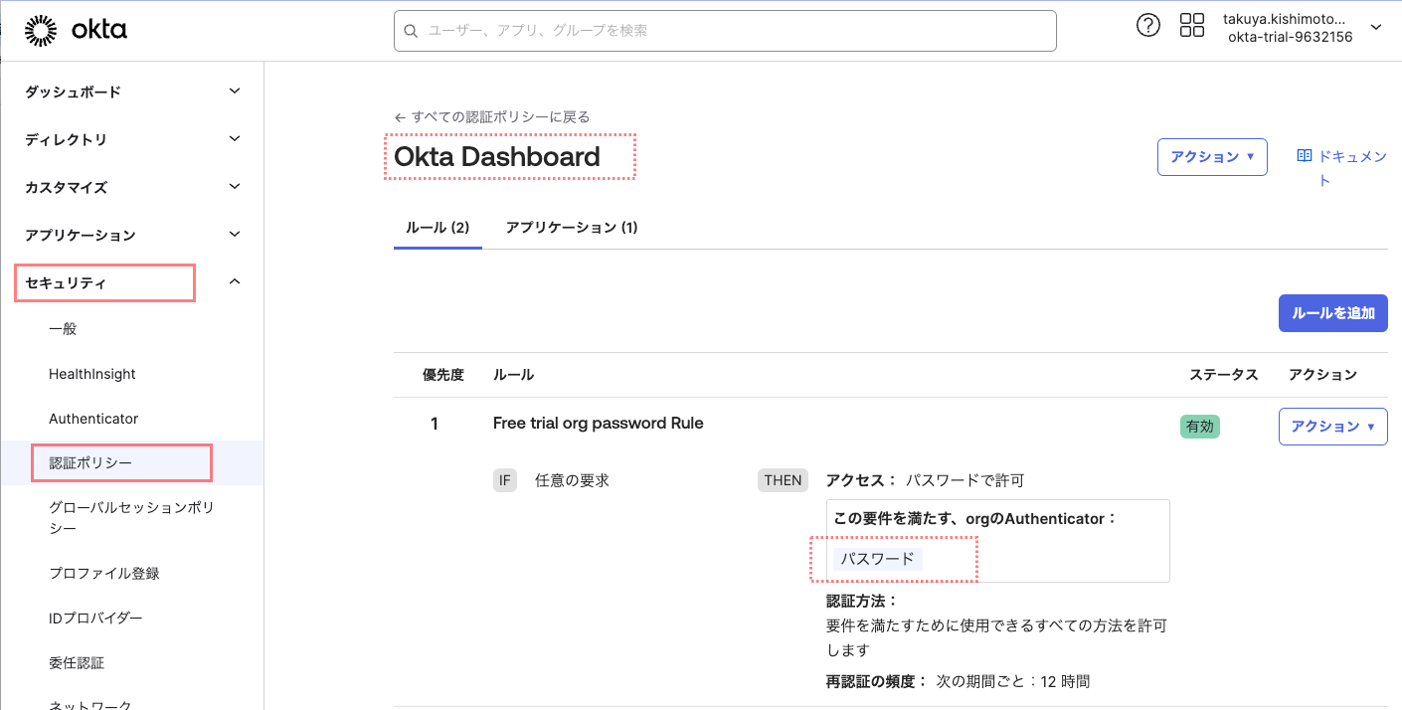Select the ルール (2) tab

point(438,227)
